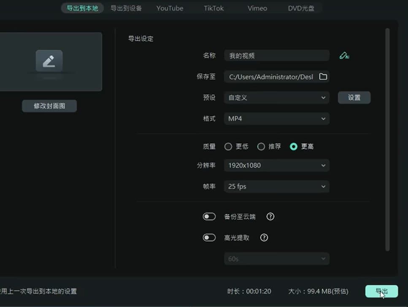Image resolution: width=408 pixels, height=307 pixels.
Task: Open the resolution dropdown showing 1920x1080
Action: tap(276, 166)
